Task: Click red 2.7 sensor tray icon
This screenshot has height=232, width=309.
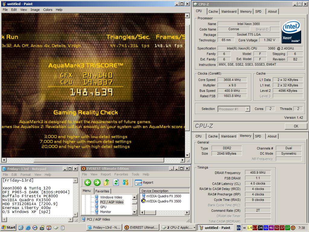Action: pyautogui.click(x=255, y=228)
